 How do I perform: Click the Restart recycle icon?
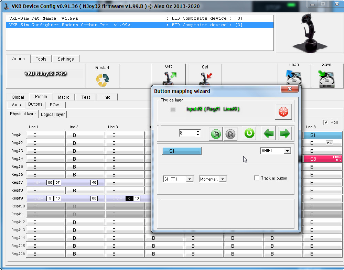coord(102,80)
